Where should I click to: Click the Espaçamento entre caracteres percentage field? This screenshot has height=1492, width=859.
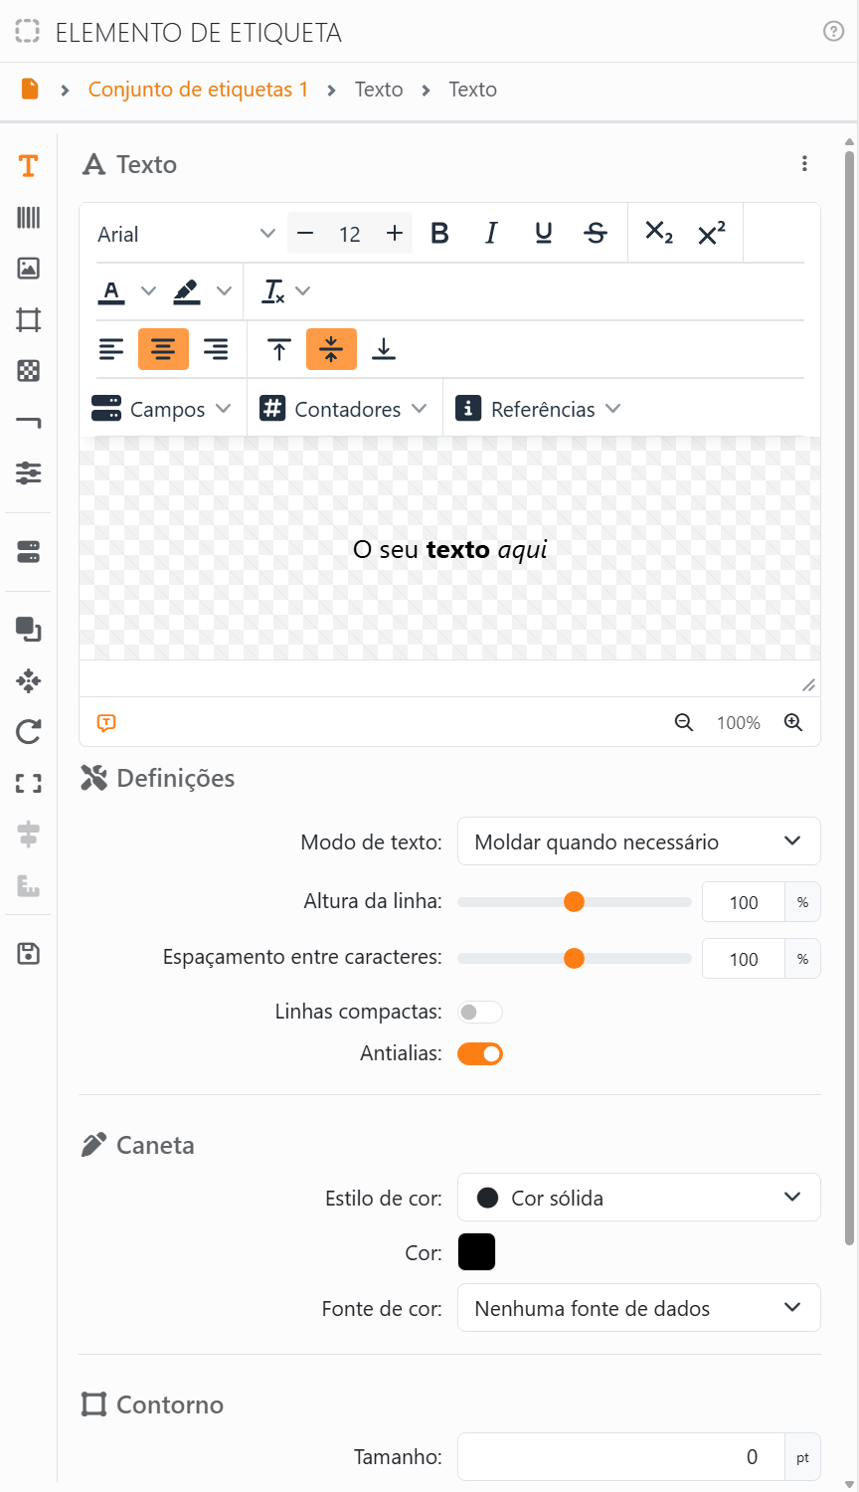[x=744, y=959]
